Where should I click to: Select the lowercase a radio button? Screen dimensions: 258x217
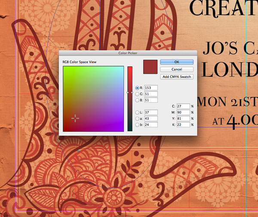tap(137, 118)
